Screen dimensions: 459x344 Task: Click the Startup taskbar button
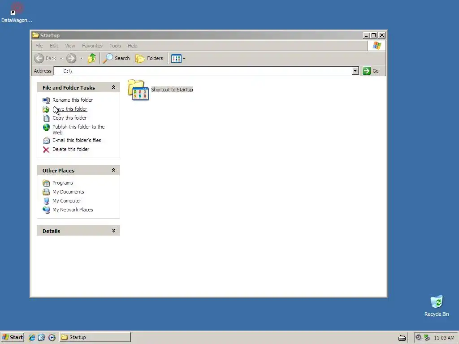[95, 337]
